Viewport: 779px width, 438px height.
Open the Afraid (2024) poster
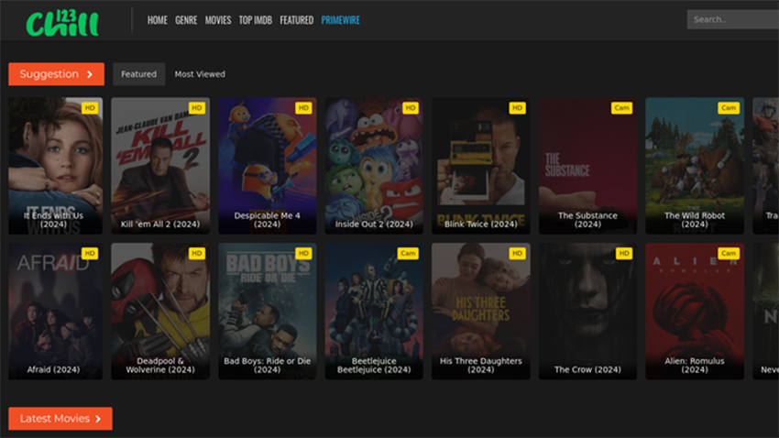pos(55,311)
